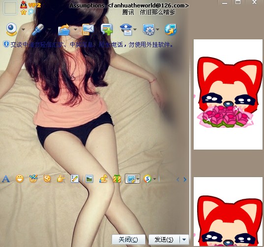
Task: Click the 关闭(C) close button
Action: (128, 240)
